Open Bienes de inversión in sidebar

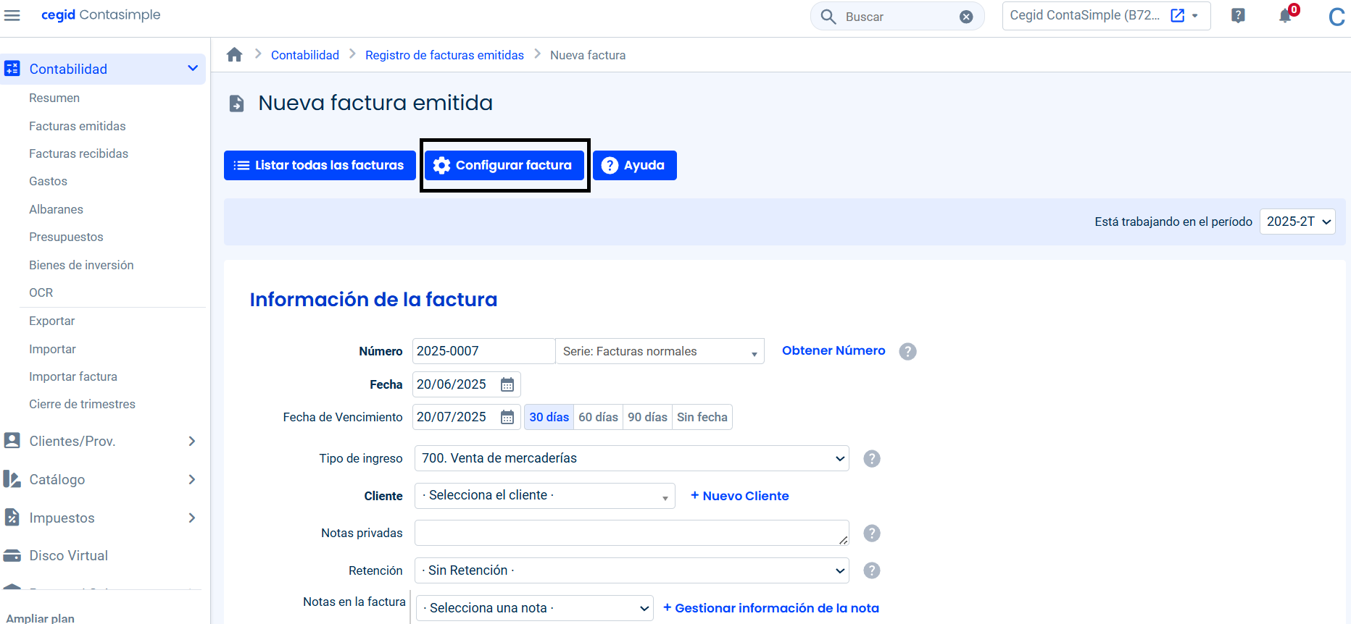pos(81,265)
